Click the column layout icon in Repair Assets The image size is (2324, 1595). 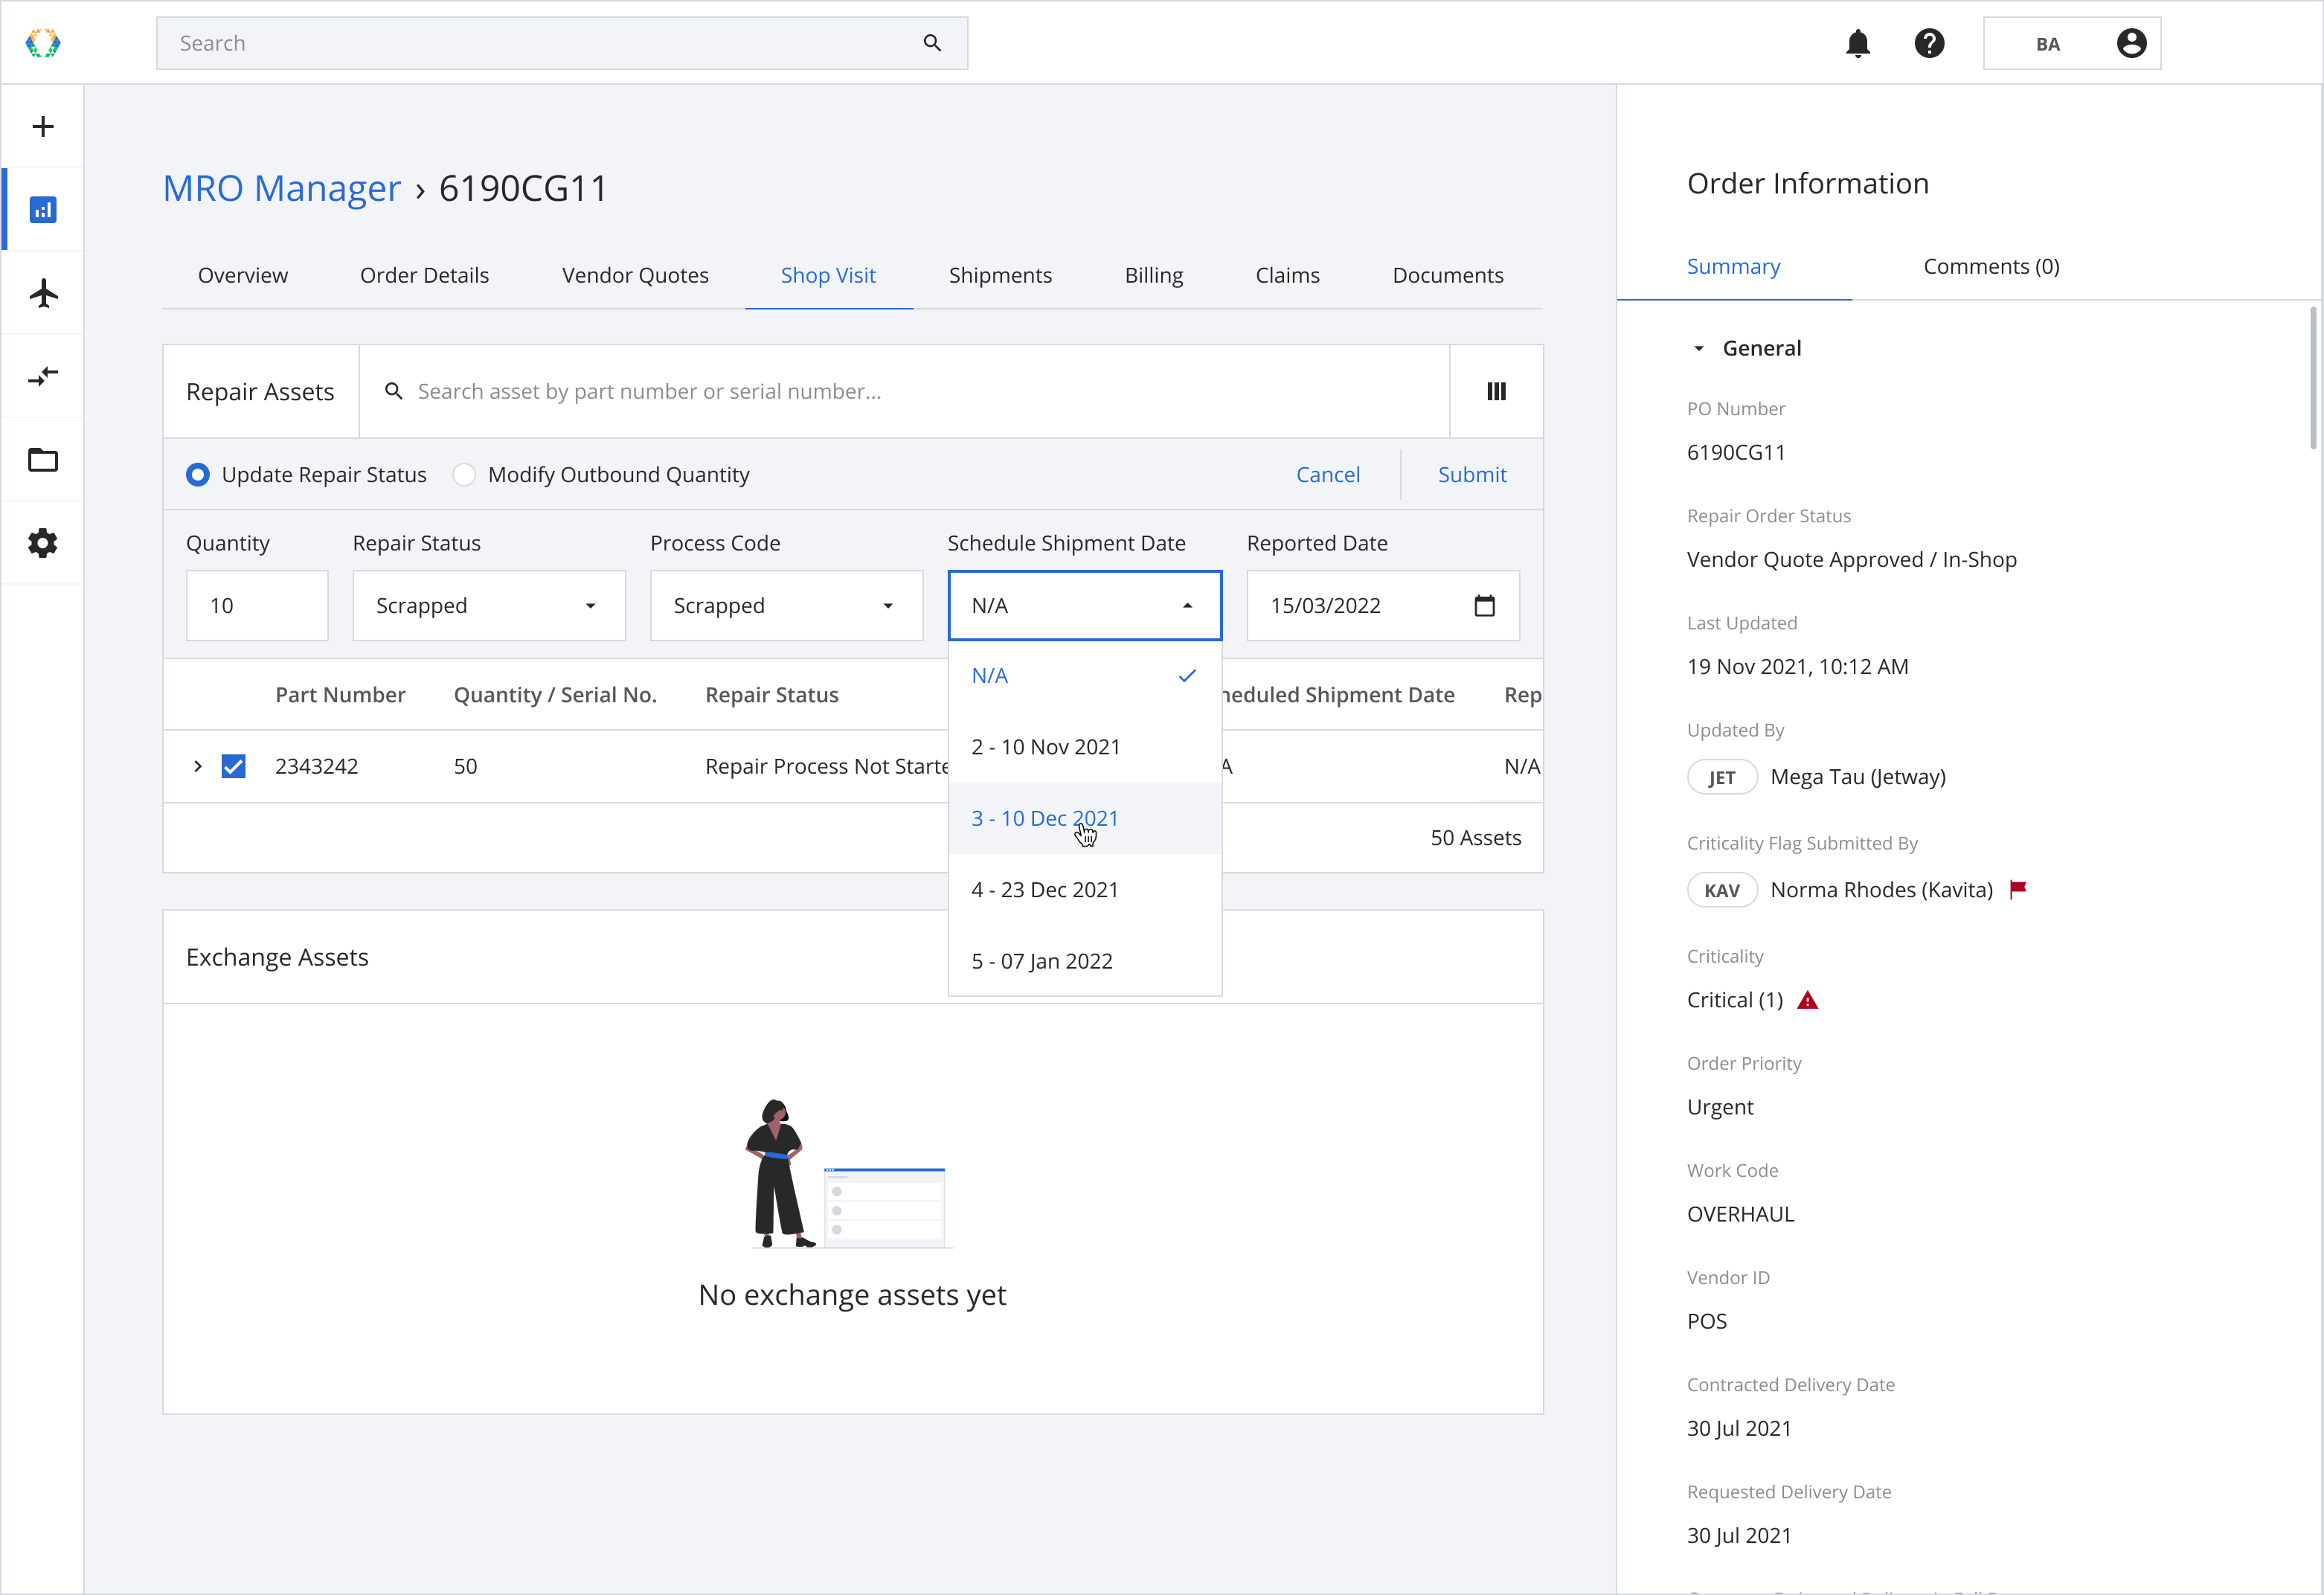[x=1496, y=391]
